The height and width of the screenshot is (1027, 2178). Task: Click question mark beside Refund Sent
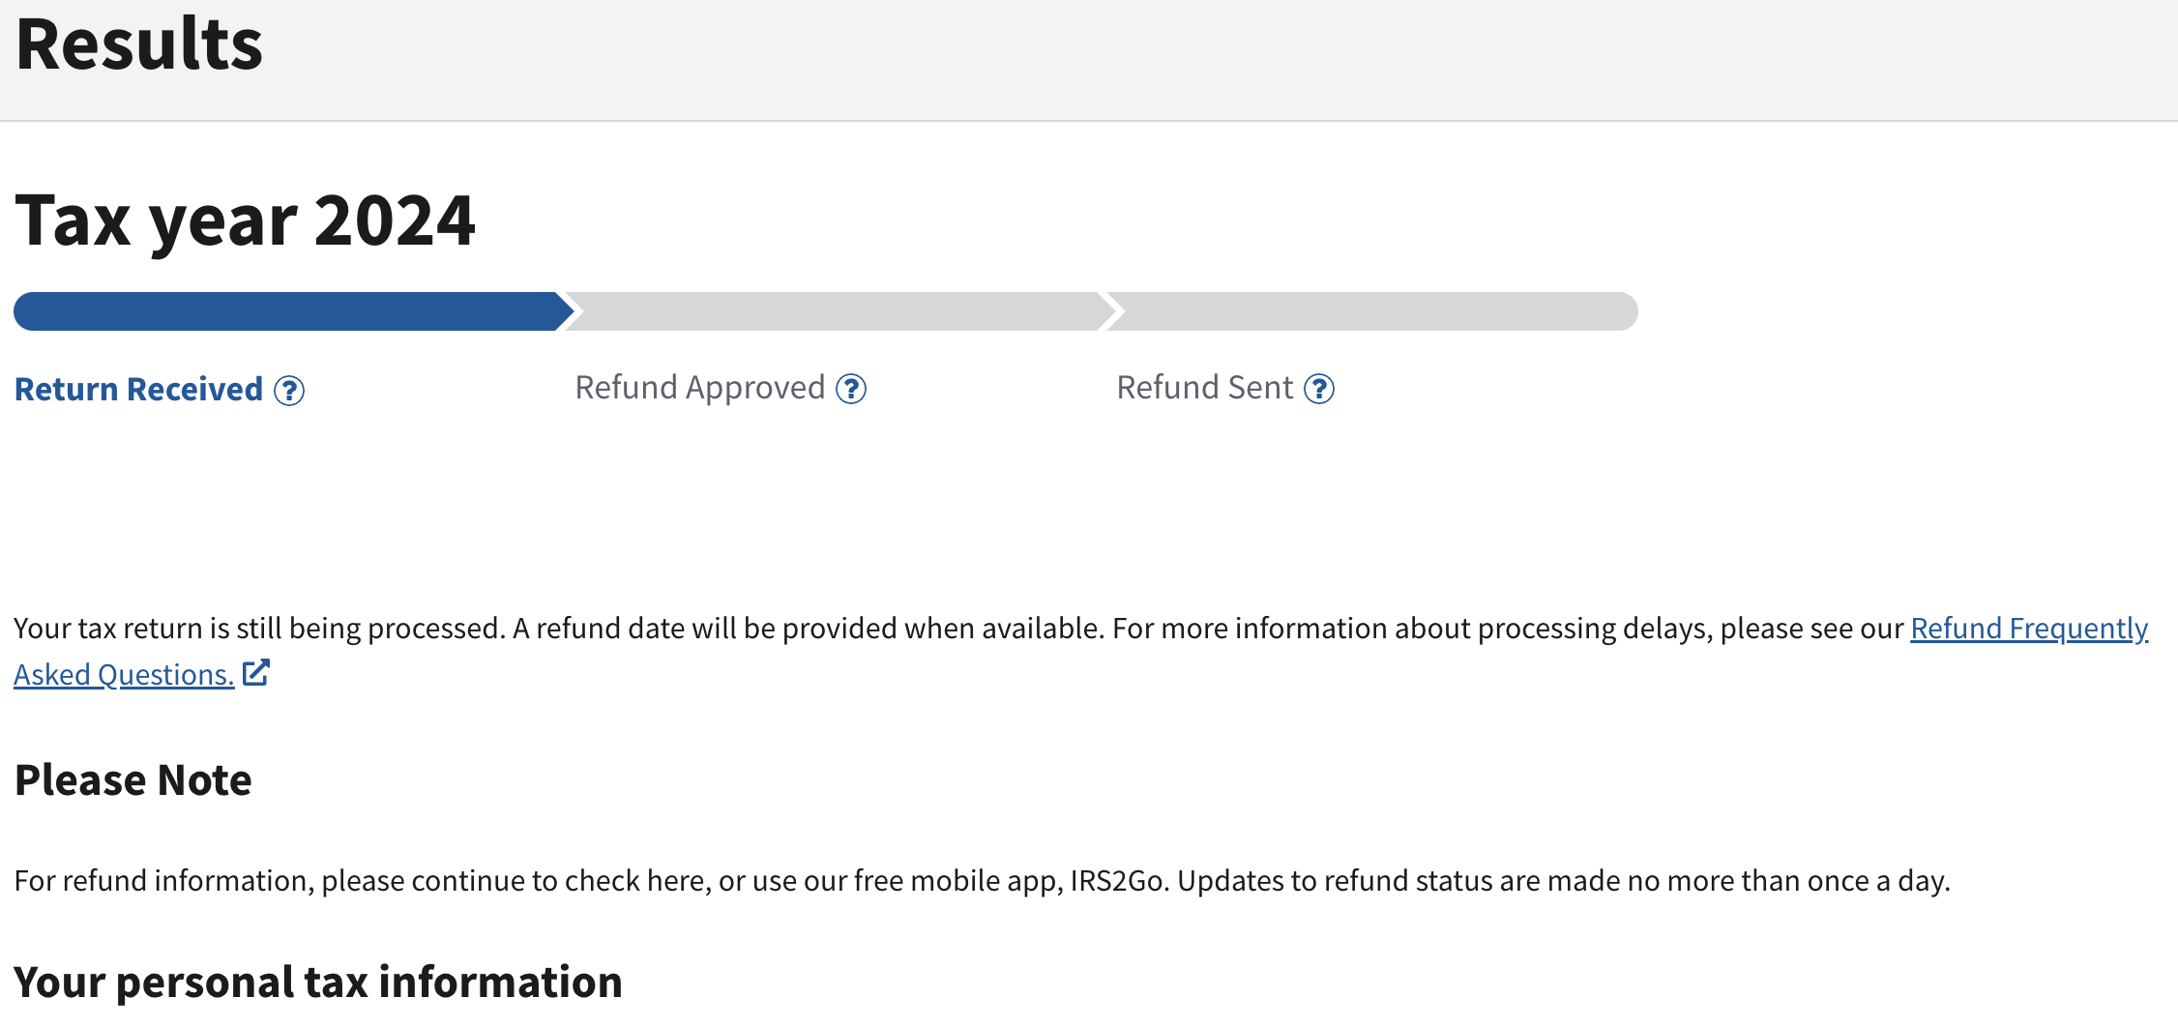(1319, 389)
